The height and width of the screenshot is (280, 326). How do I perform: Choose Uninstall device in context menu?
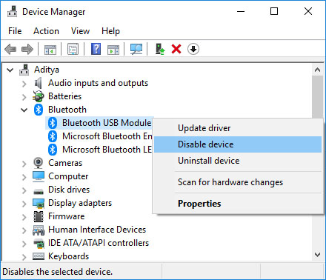click(x=238, y=161)
